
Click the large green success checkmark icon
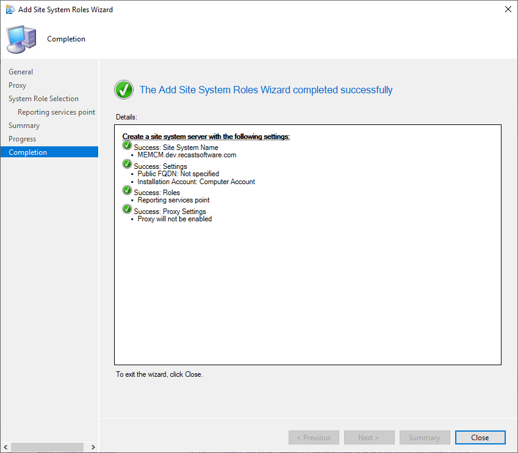coord(124,90)
